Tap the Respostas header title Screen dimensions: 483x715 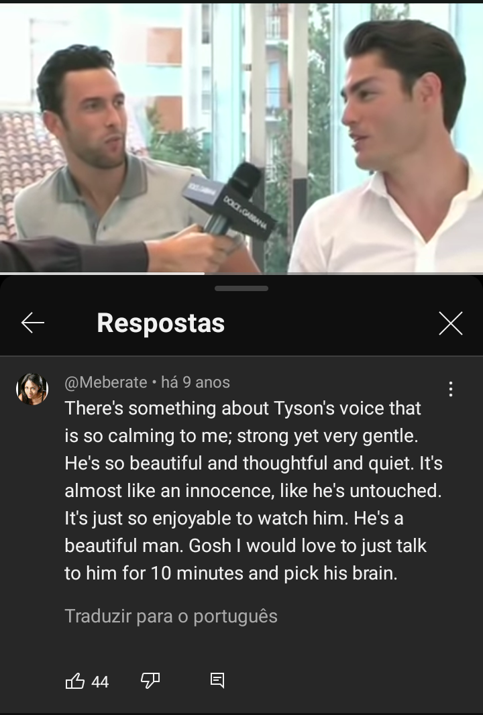click(160, 323)
